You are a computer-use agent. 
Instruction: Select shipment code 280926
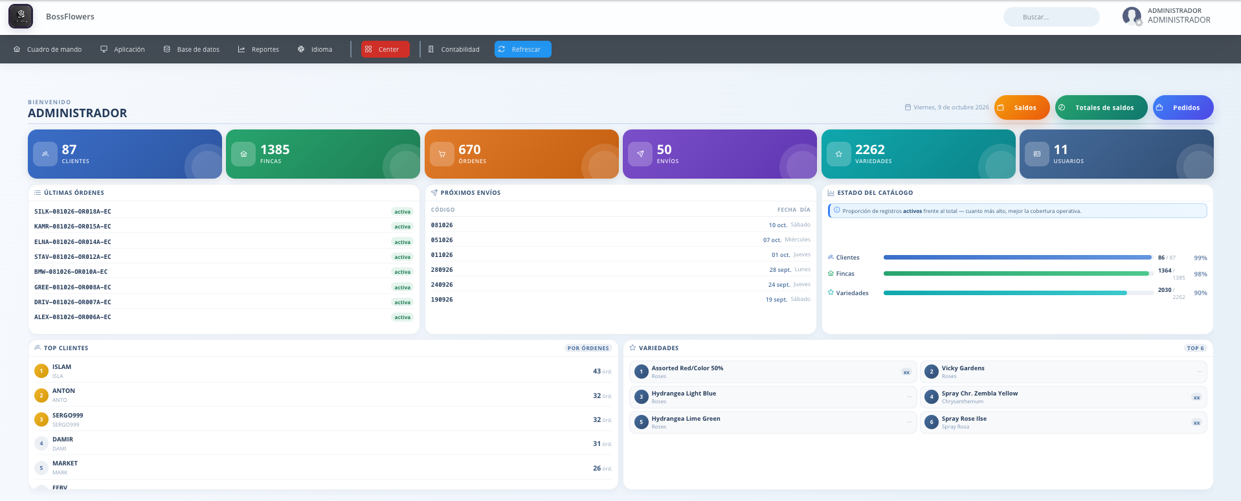pyautogui.click(x=442, y=270)
